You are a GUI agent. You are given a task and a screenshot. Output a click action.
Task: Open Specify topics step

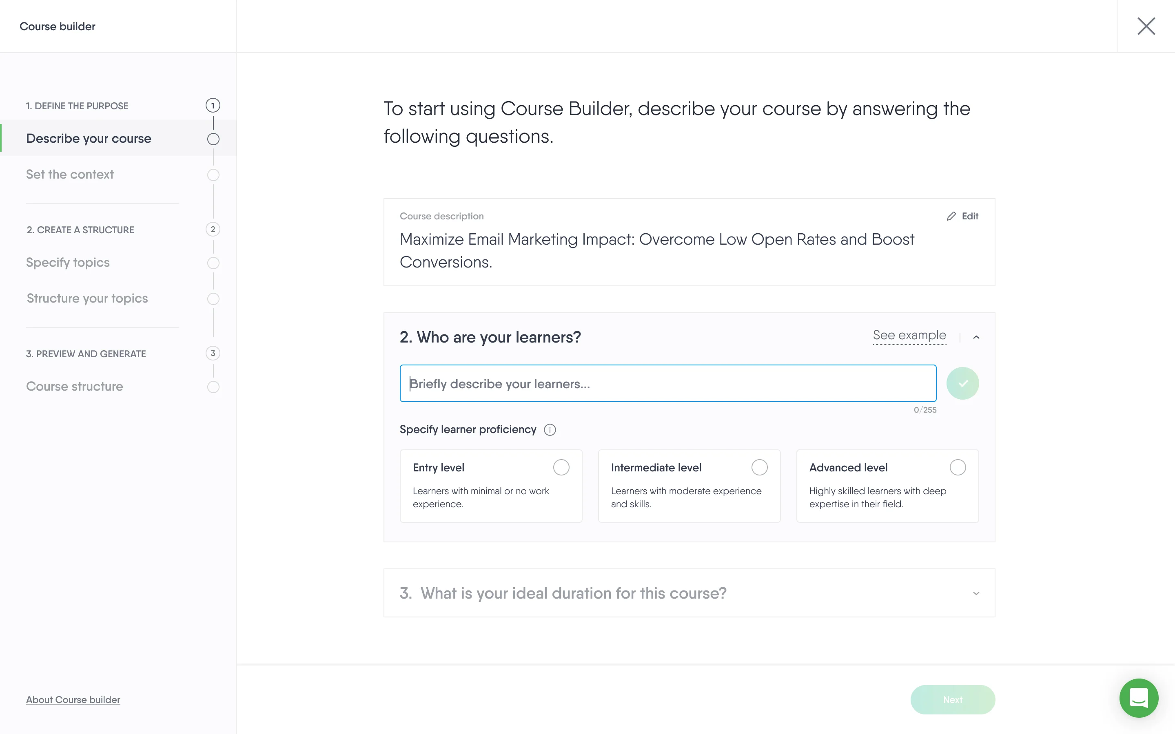pos(68,263)
